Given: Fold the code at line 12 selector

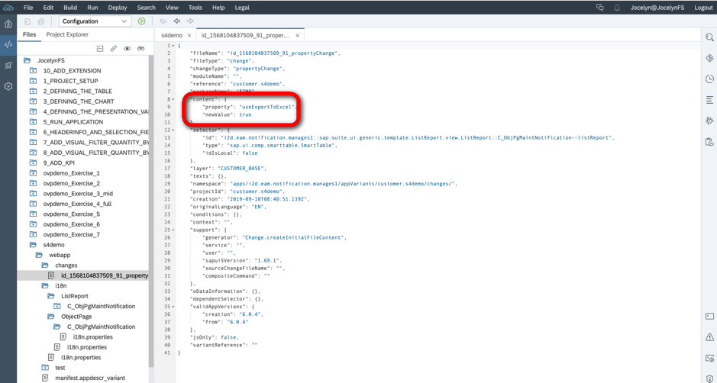Looking at the screenshot, I should pyautogui.click(x=173, y=130).
